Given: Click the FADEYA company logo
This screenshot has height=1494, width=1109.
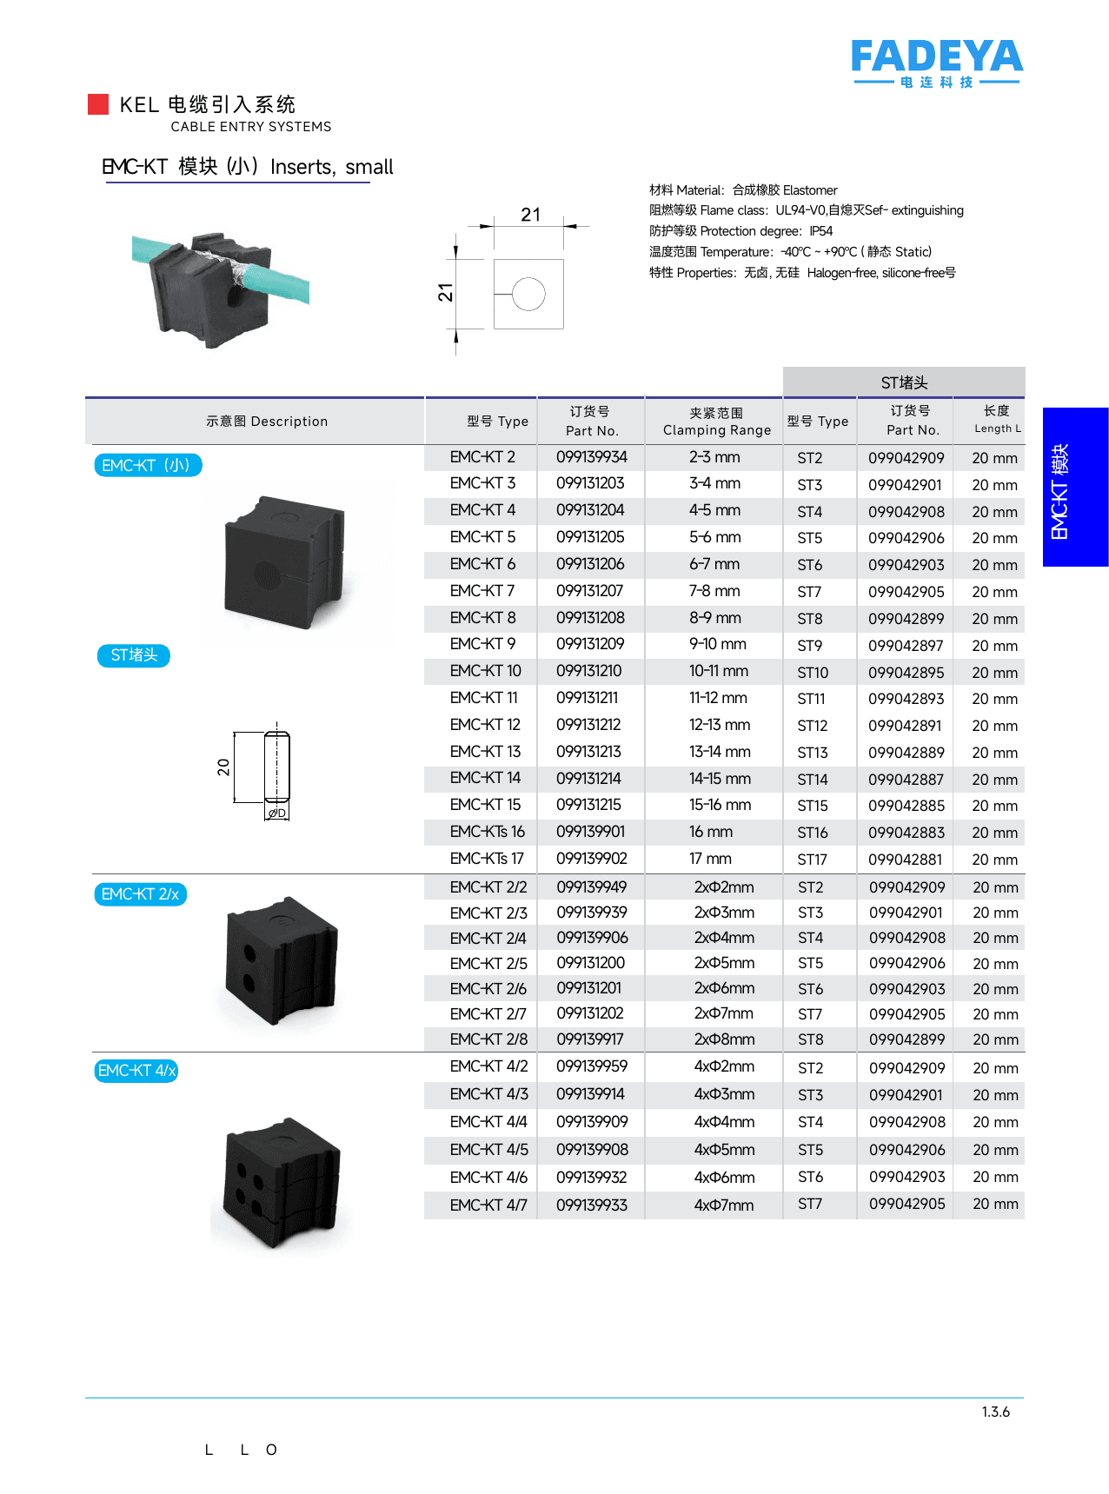Looking at the screenshot, I should [936, 63].
